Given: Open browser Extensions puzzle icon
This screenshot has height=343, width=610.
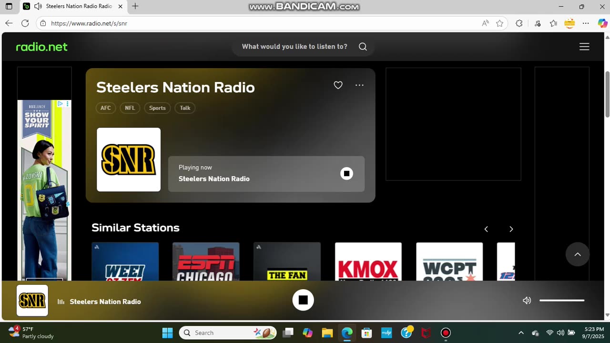Looking at the screenshot, I should coord(519,23).
